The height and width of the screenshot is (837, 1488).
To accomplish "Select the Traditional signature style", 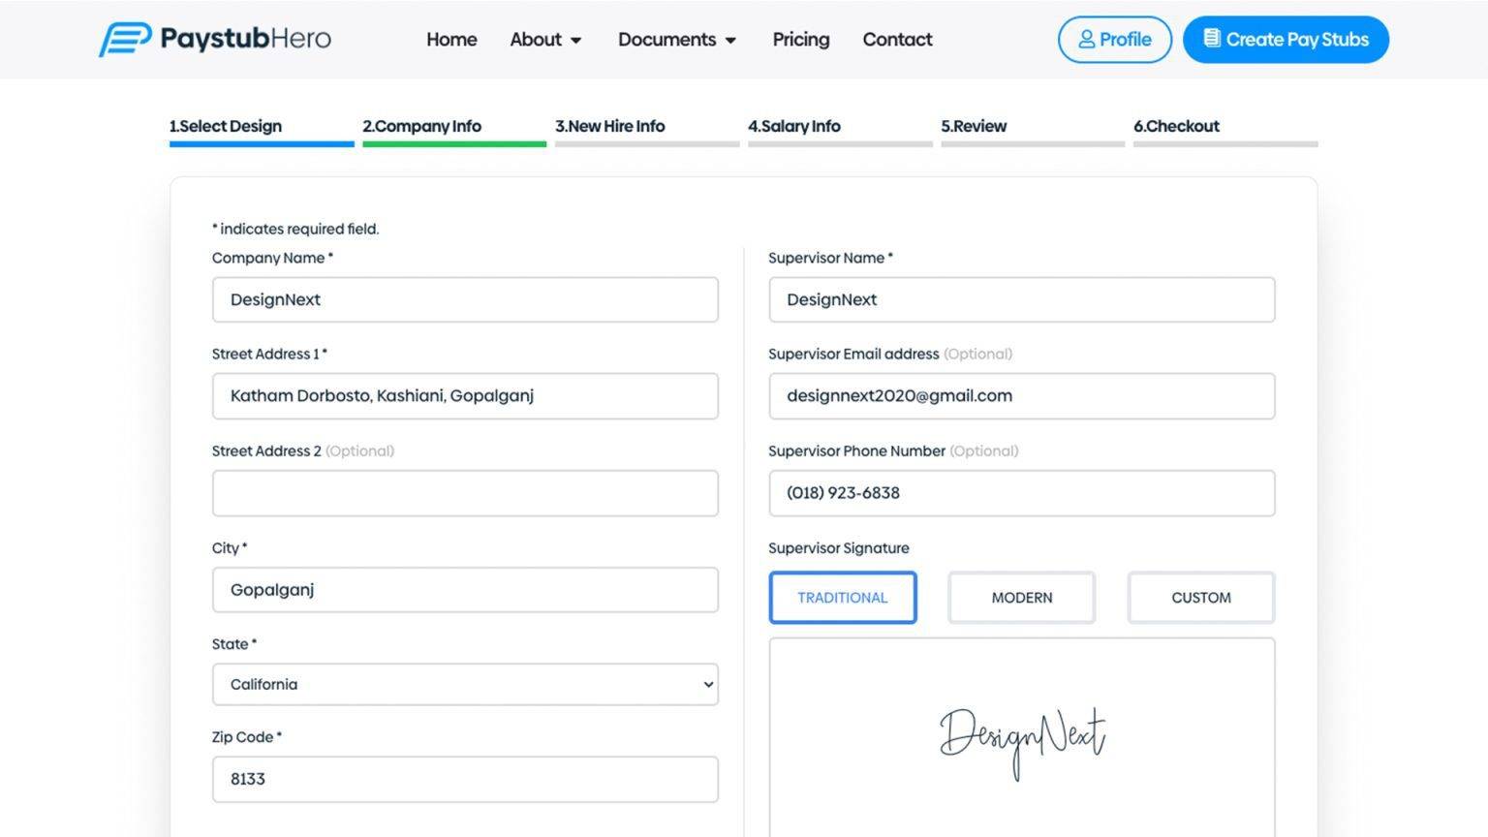I will 842,598.
